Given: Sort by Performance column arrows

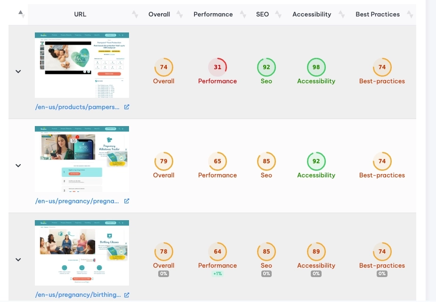Looking at the screenshot, I should 243,15.
